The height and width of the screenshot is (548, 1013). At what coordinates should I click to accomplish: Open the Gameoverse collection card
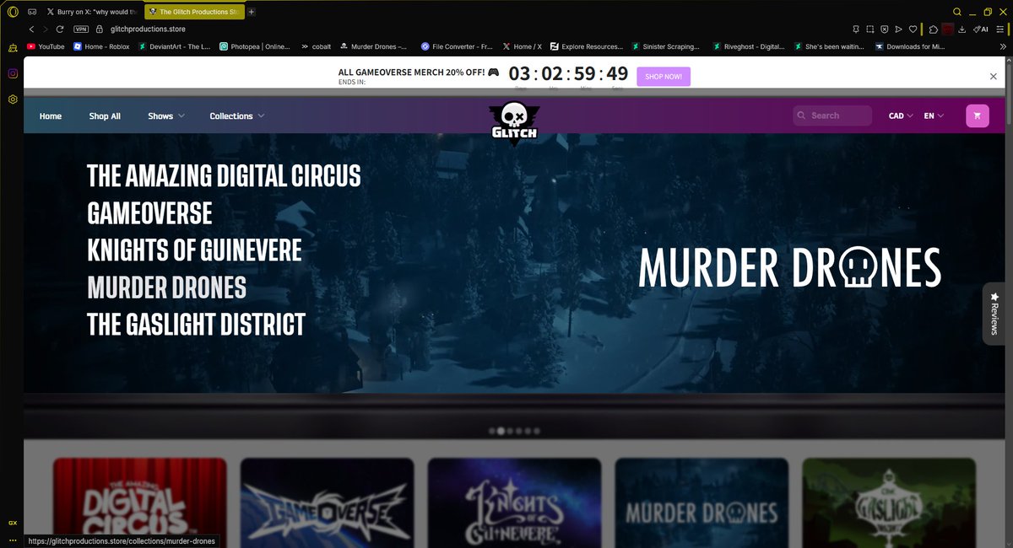click(x=327, y=502)
